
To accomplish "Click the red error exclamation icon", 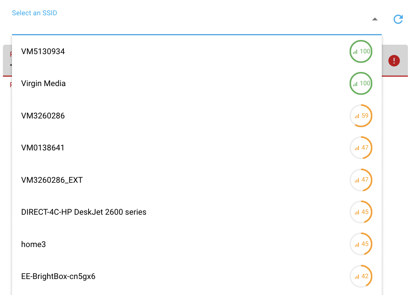I will tap(394, 61).
